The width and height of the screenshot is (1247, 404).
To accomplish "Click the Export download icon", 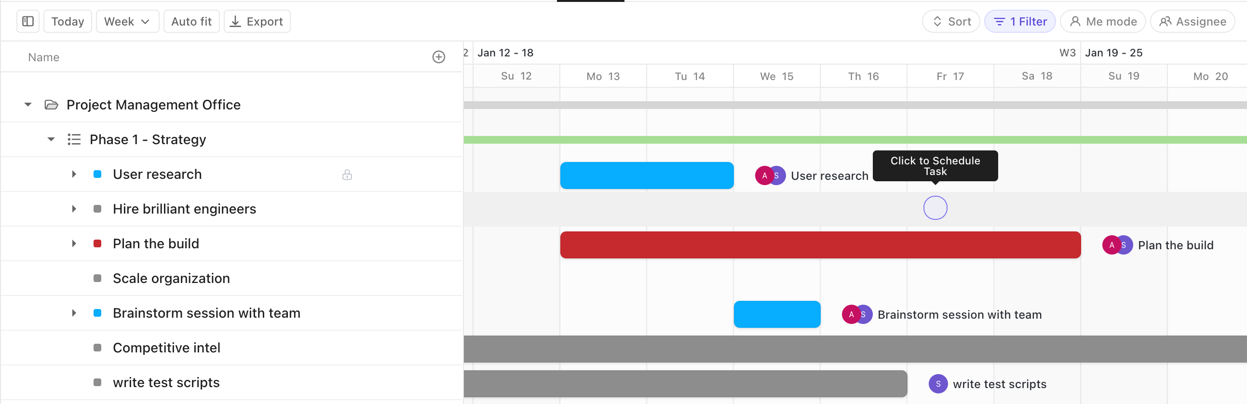I will coord(235,21).
